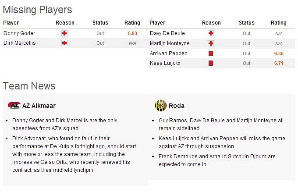Viewport: 298px width, 192px height.
Task: Click Donny Gorter's injury cross icon
Action: click(x=64, y=33)
